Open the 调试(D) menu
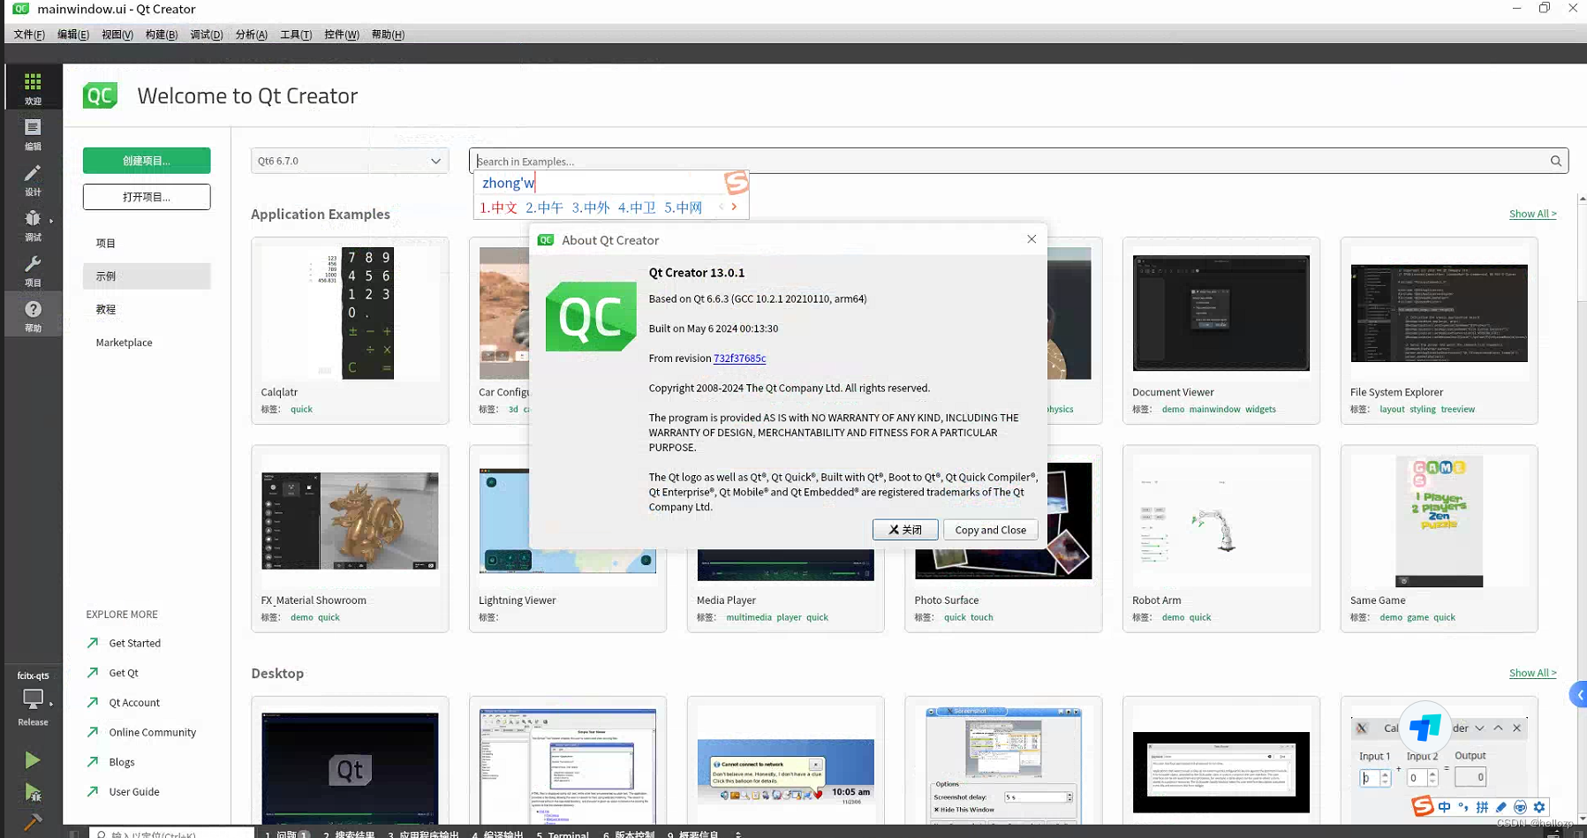1587x838 pixels. pos(207,34)
